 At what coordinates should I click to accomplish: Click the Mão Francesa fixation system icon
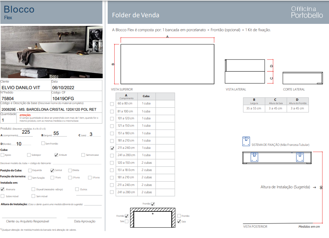pos(246,141)
